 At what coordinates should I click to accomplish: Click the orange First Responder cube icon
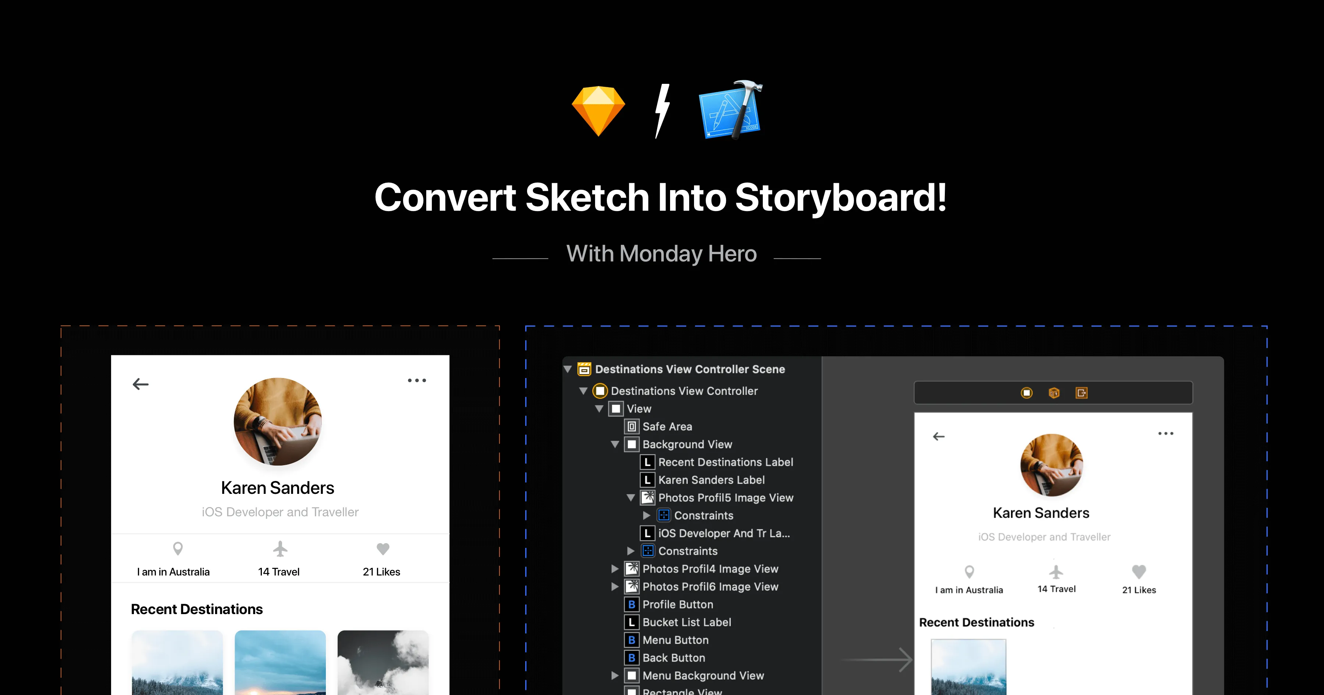pos(1054,393)
